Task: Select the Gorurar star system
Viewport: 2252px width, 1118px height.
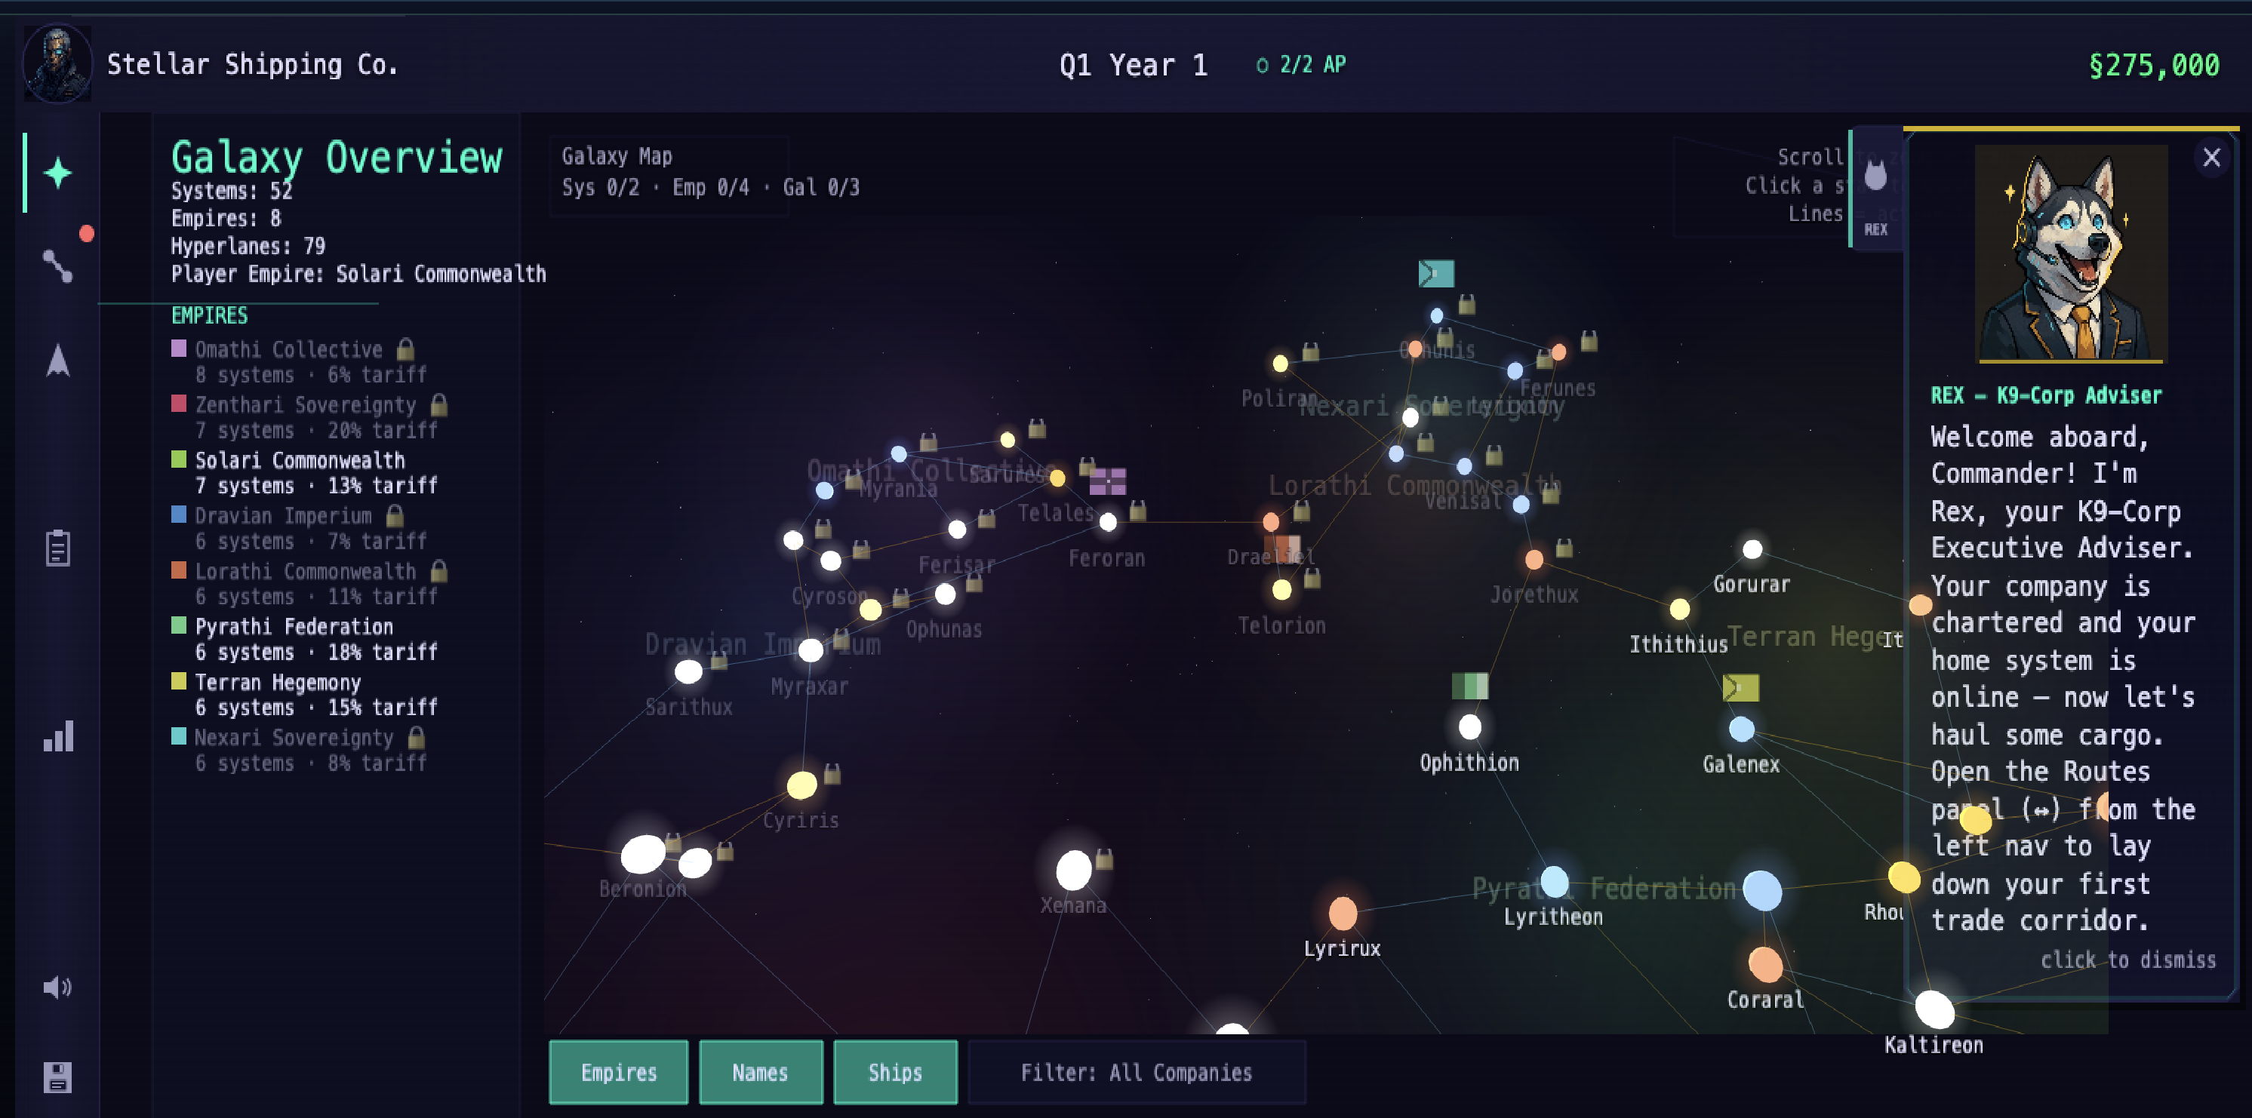Action: (1753, 549)
